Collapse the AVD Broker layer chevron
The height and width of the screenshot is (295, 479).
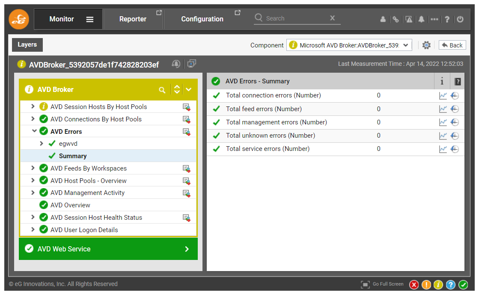tap(189, 89)
